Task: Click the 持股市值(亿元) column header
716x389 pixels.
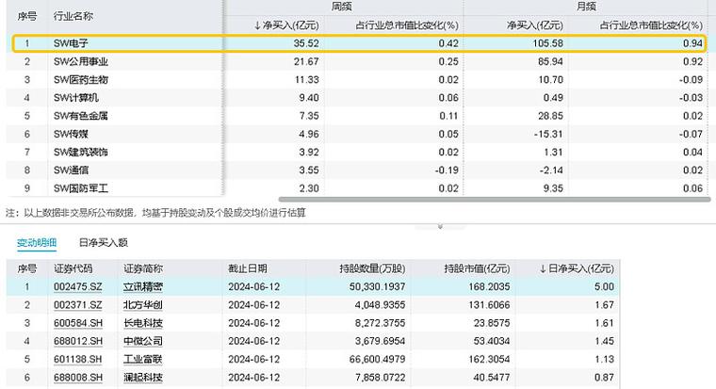Action: pyautogui.click(x=477, y=268)
